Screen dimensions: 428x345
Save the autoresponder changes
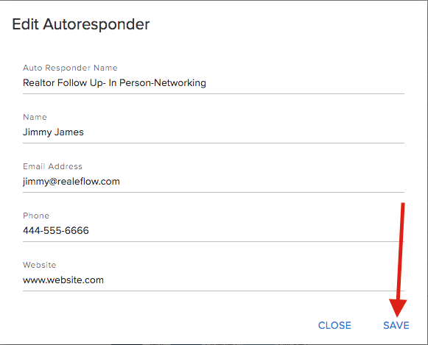click(396, 325)
